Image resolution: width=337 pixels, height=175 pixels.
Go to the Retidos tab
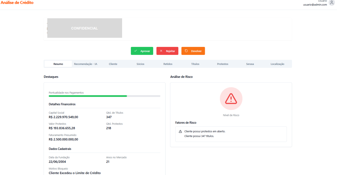point(168,64)
